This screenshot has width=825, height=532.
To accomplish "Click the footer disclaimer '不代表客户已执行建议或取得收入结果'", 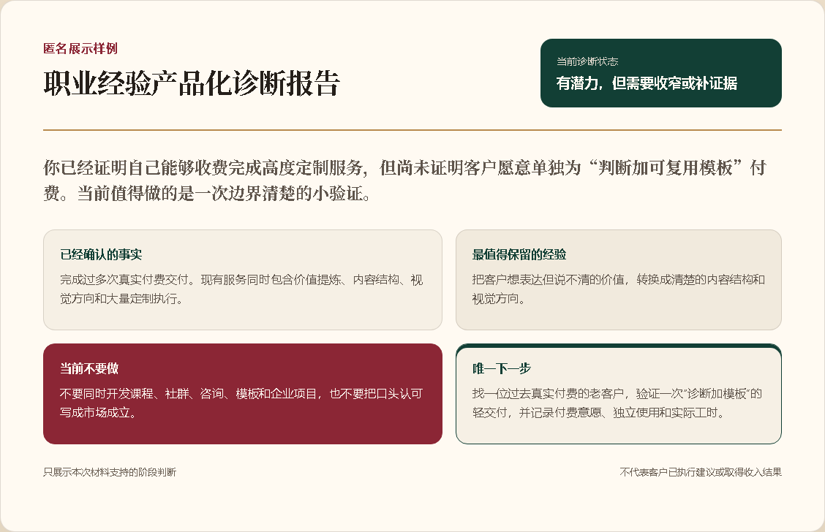I will tap(701, 472).
